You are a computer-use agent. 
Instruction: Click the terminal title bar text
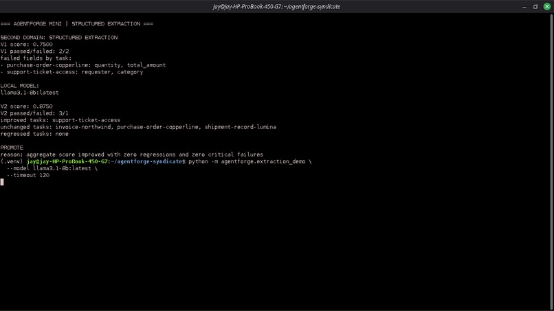pyautogui.click(x=276, y=6)
